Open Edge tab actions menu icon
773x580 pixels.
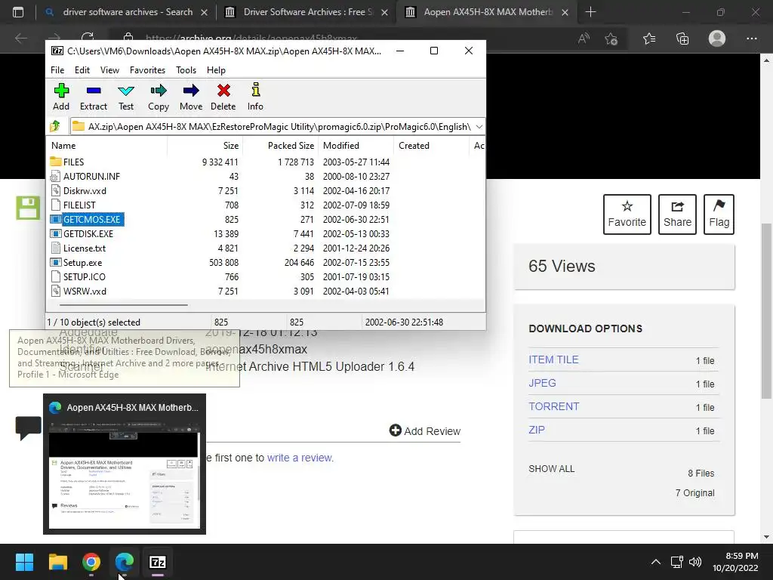coord(18,12)
